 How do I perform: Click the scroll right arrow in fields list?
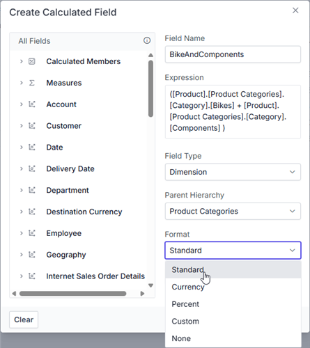[142, 294]
